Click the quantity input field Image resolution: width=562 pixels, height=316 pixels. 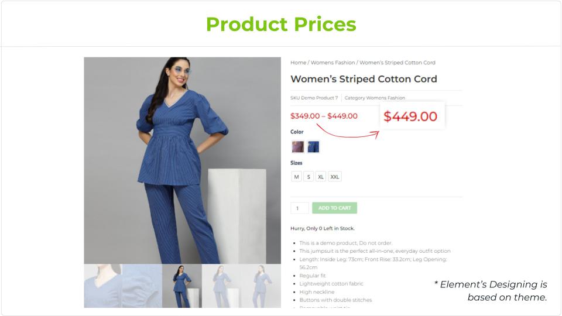coord(299,208)
